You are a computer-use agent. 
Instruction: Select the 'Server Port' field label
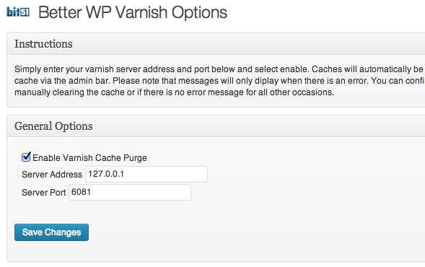click(x=43, y=193)
